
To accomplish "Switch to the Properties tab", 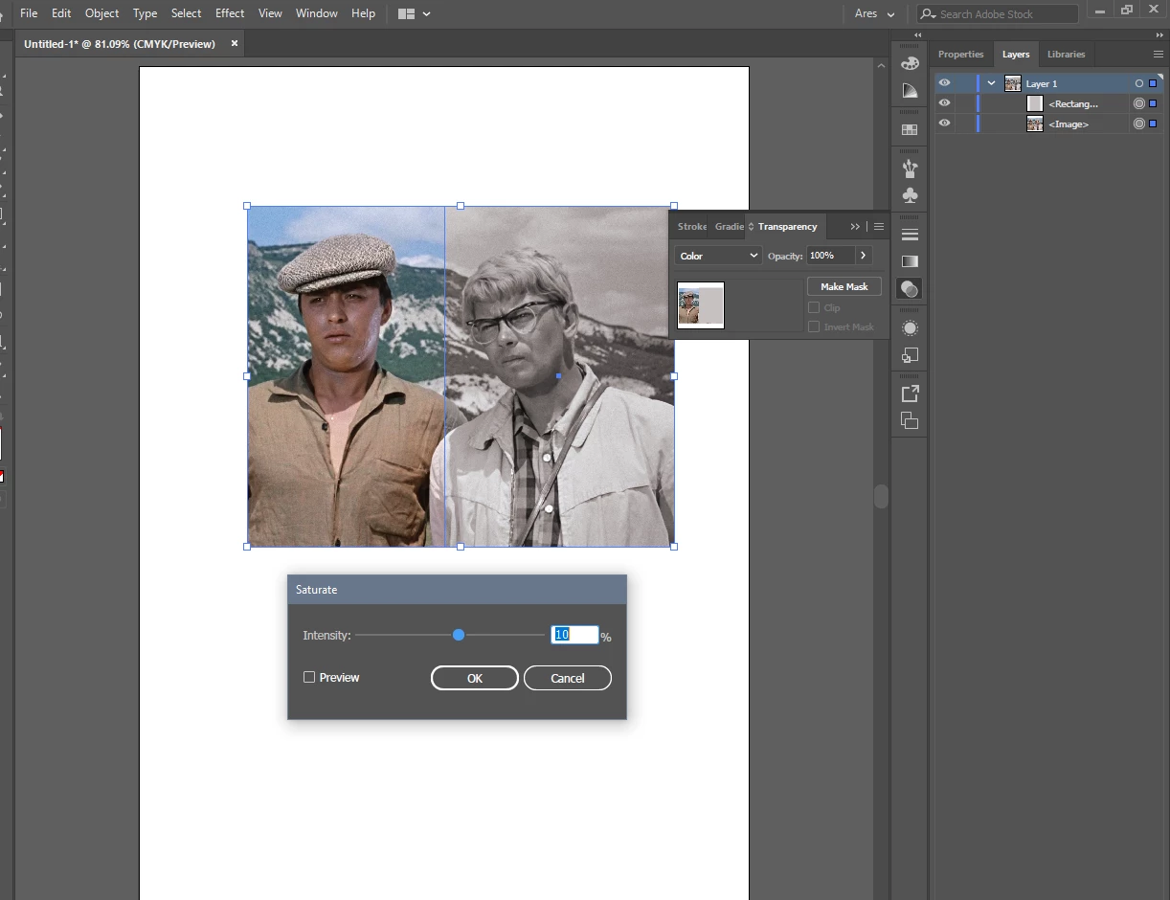I will 960,55.
